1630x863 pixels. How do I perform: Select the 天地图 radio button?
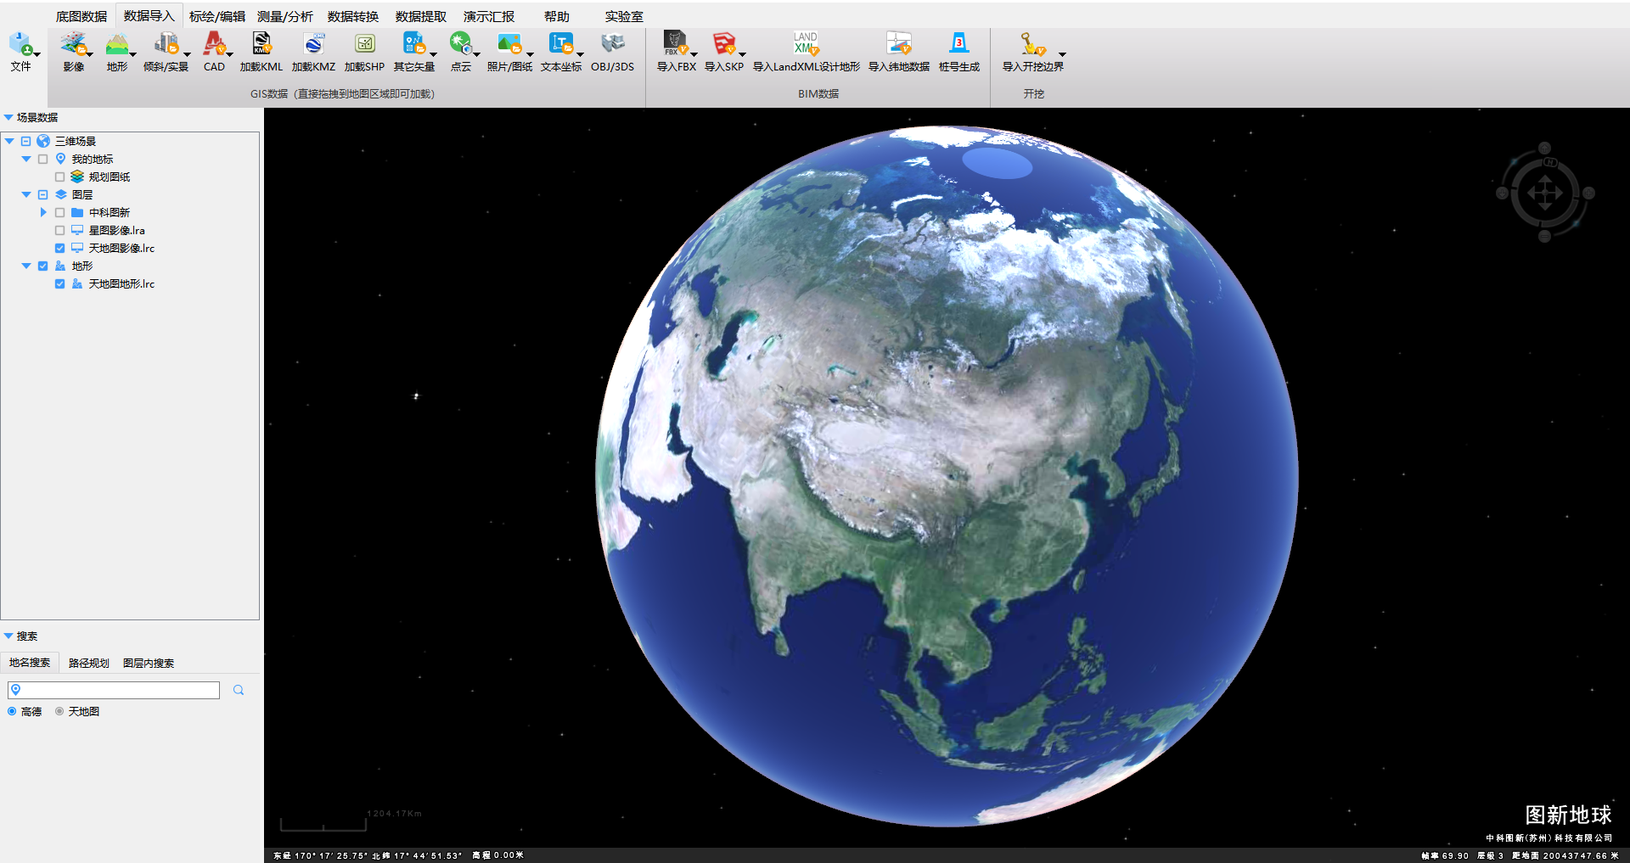59,711
